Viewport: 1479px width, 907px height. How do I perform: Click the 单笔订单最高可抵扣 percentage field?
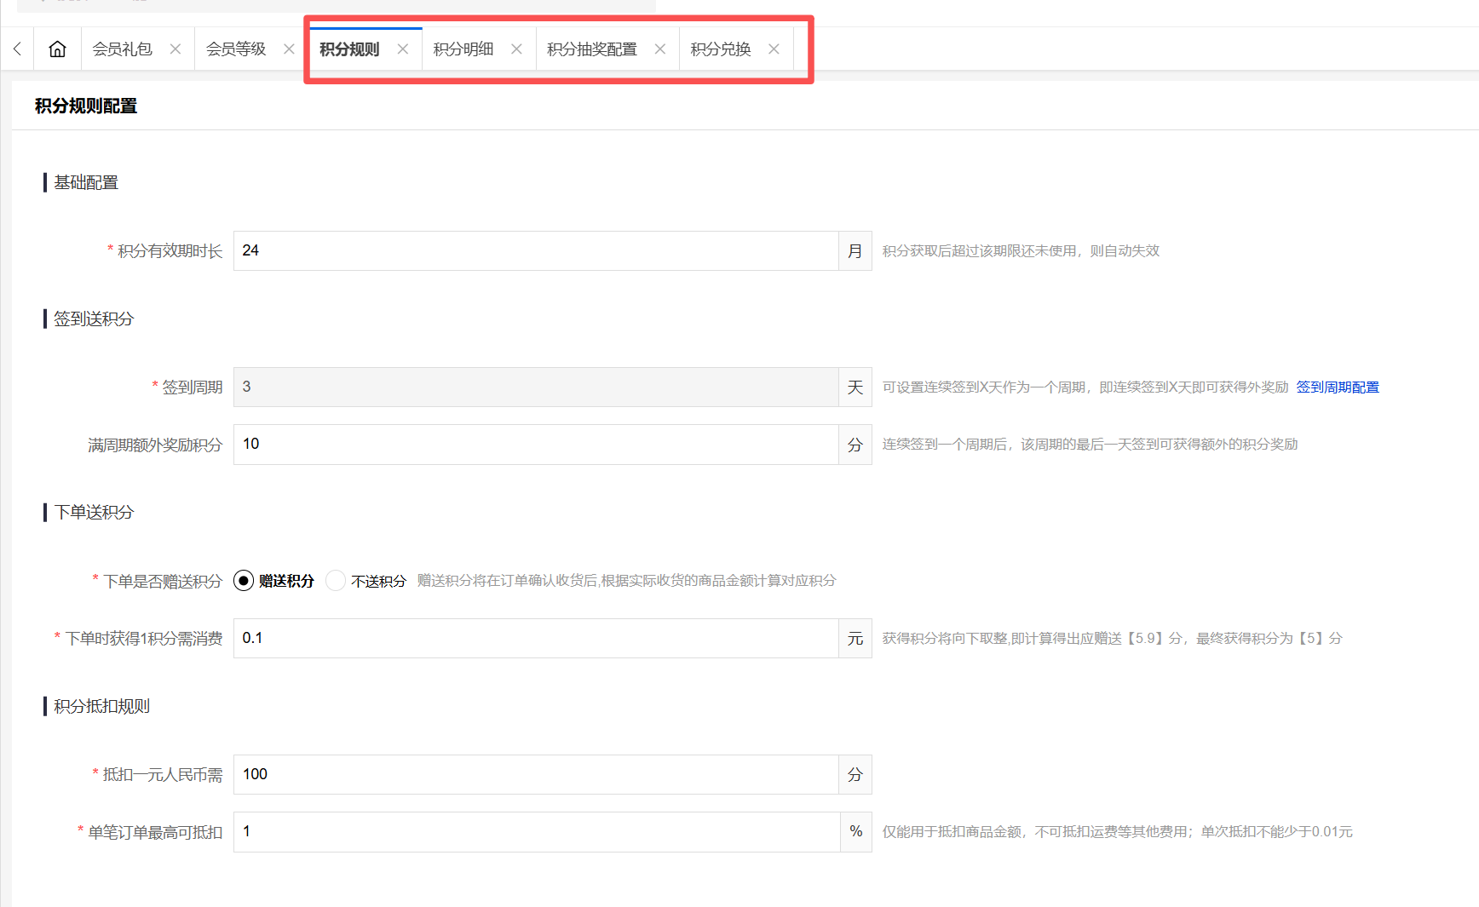[x=535, y=832]
